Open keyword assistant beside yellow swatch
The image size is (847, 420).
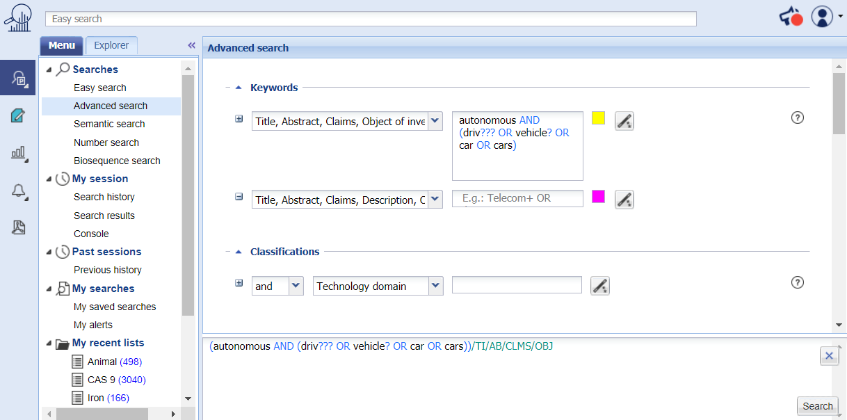coord(624,121)
